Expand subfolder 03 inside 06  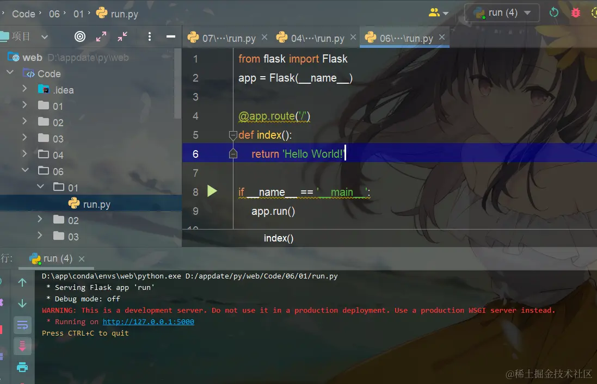pyautogui.click(x=40, y=236)
